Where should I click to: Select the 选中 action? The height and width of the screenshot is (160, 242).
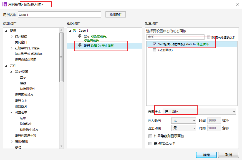pyautogui.click(x=23, y=118)
